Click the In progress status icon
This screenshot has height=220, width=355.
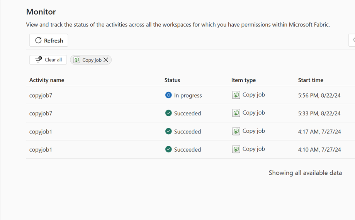coord(168,95)
